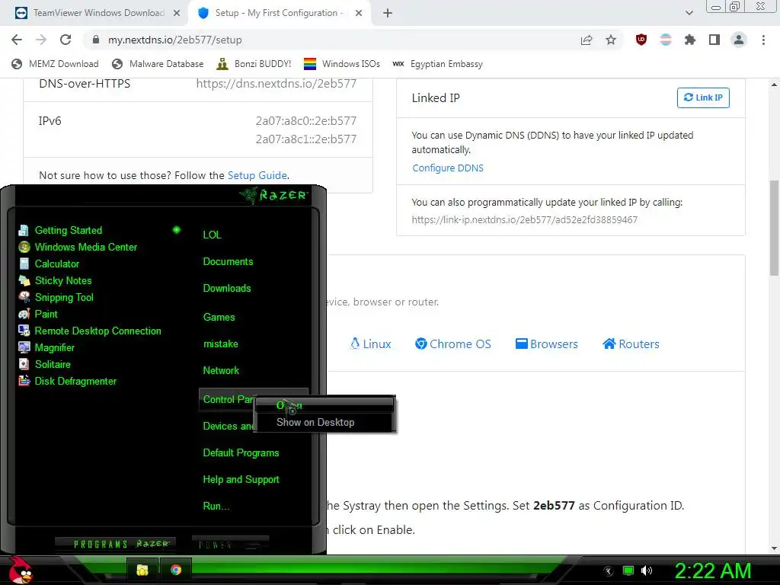Viewport: 780px width, 585px height.
Task: Click the IPv6 address 2a07:a8c1::2e:b577
Action: (x=306, y=139)
